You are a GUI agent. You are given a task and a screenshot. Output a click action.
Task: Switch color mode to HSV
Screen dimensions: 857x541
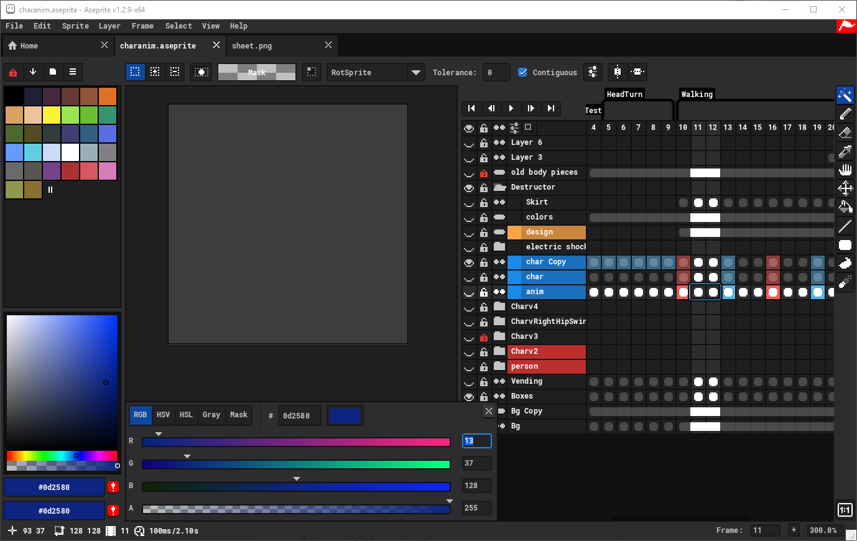coord(163,415)
